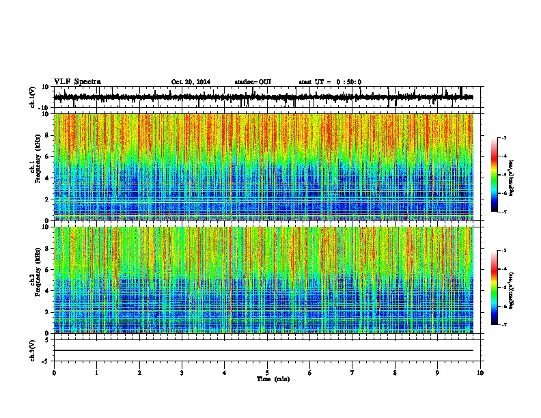The width and height of the screenshot is (541, 418).
Task: Click the "station=OUJ" header text
Action: [253, 82]
